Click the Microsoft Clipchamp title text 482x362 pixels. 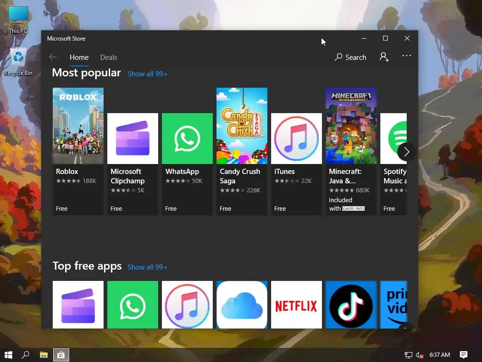click(128, 176)
